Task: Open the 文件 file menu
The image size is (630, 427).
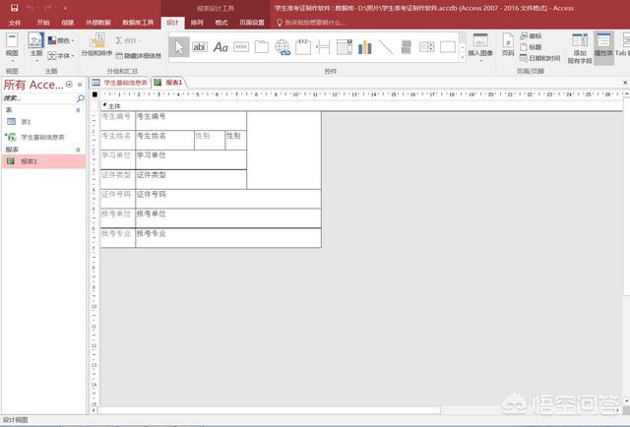Action: pyautogui.click(x=15, y=23)
